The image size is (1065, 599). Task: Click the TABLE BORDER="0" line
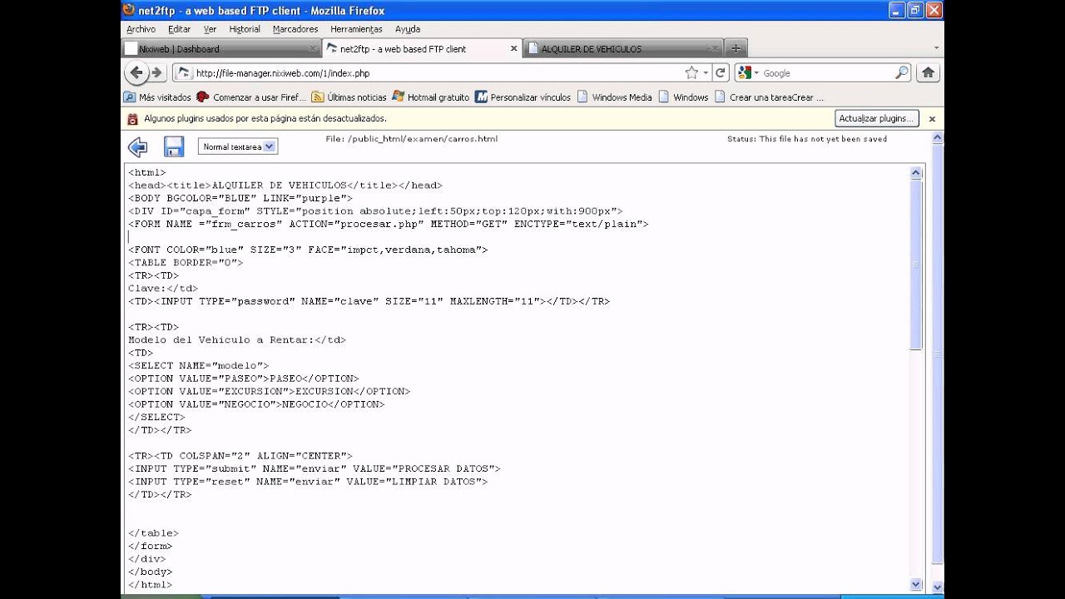pyautogui.click(x=186, y=262)
